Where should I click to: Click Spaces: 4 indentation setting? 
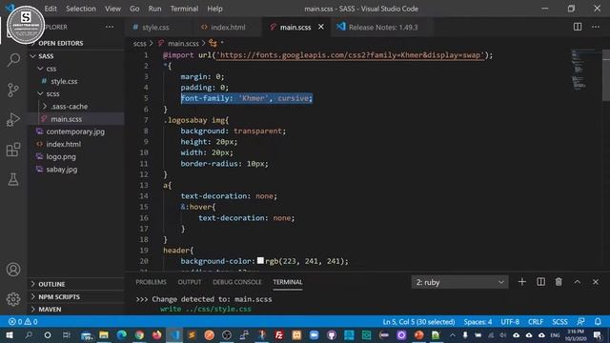478,322
